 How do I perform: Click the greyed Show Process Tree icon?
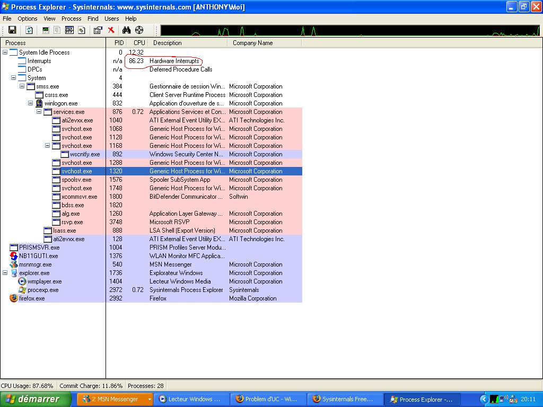[57, 30]
